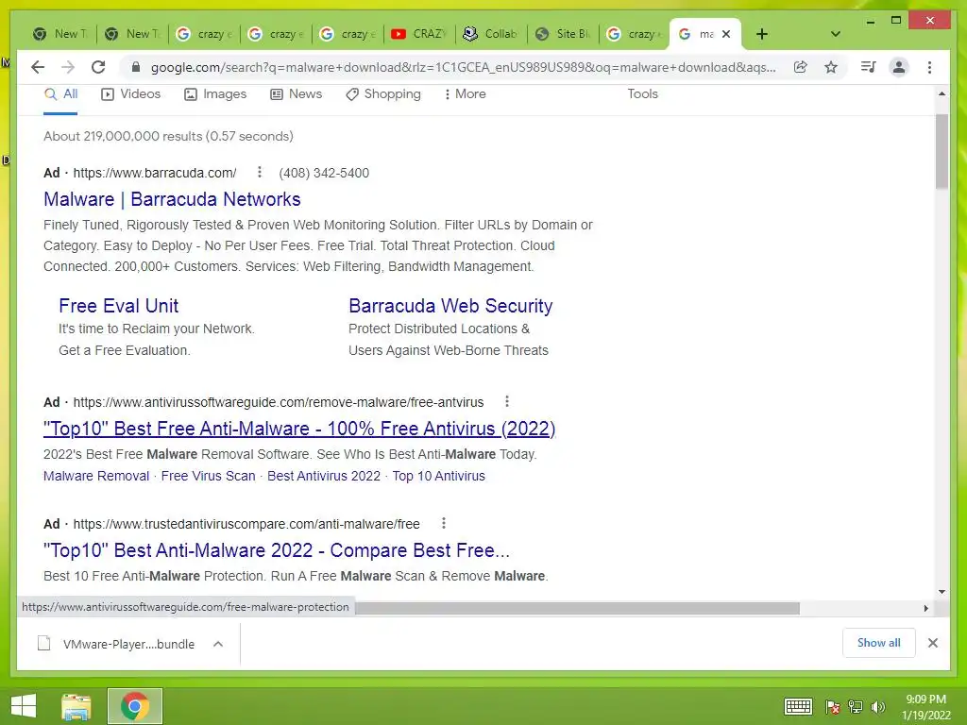
Task: Click the Malware Removal sublink
Action: 96,476
